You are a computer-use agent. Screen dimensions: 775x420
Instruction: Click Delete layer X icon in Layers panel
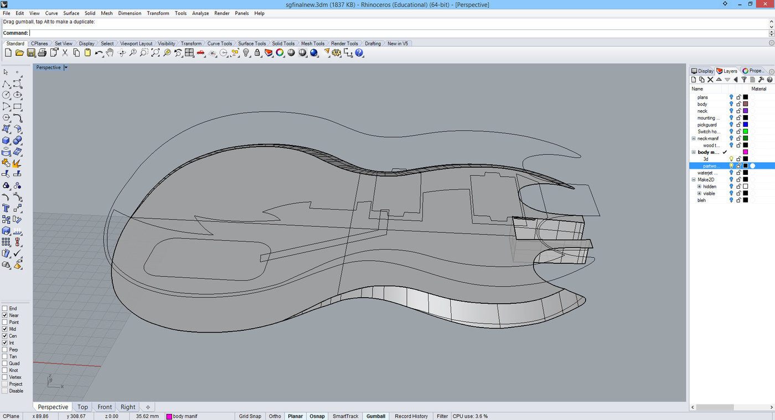point(710,80)
